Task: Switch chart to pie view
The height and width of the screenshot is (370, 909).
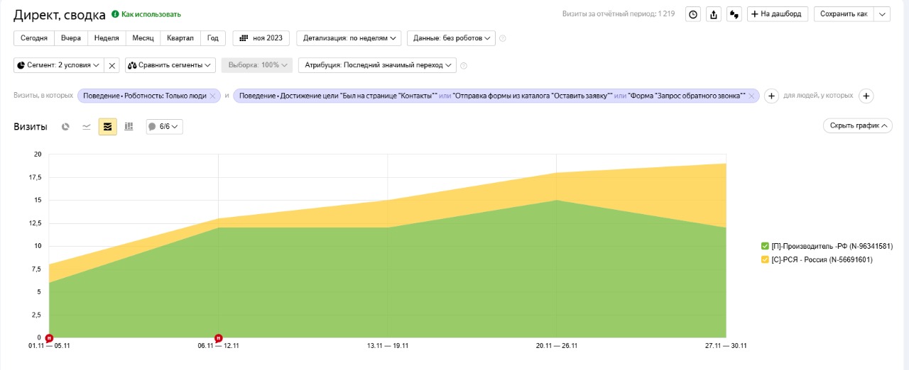Action: [65, 127]
